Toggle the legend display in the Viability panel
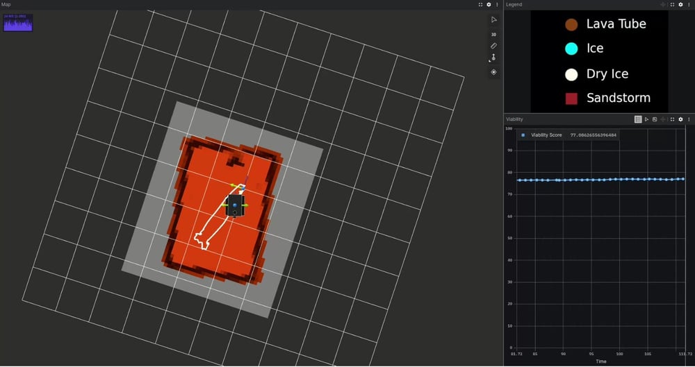The height and width of the screenshot is (367, 695). coord(638,119)
